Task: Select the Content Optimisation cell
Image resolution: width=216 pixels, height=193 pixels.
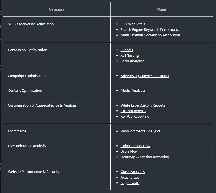Action: (x=57, y=90)
